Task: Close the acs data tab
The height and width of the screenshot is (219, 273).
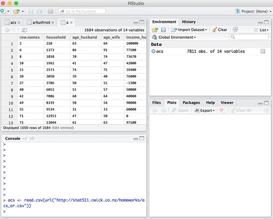Action: click(19, 23)
